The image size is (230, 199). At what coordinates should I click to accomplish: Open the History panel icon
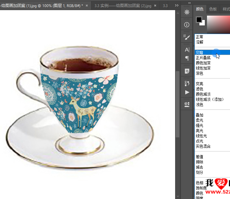click(187, 84)
